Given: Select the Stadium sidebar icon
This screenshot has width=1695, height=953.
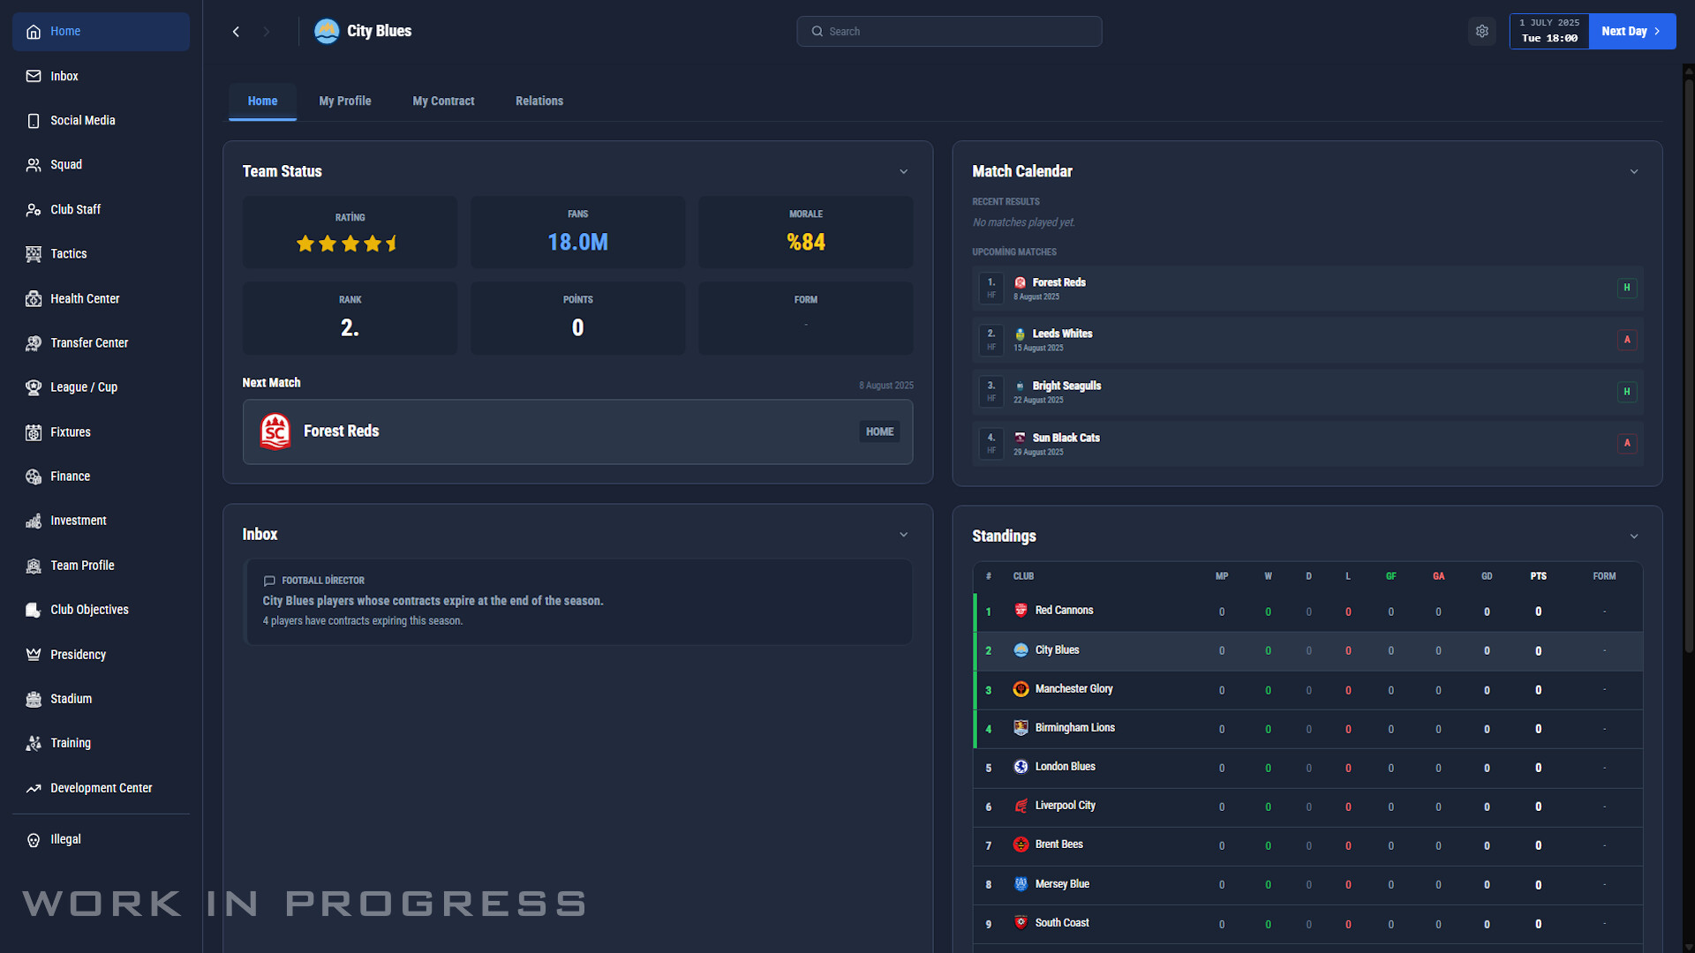Looking at the screenshot, I should [x=33, y=699].
